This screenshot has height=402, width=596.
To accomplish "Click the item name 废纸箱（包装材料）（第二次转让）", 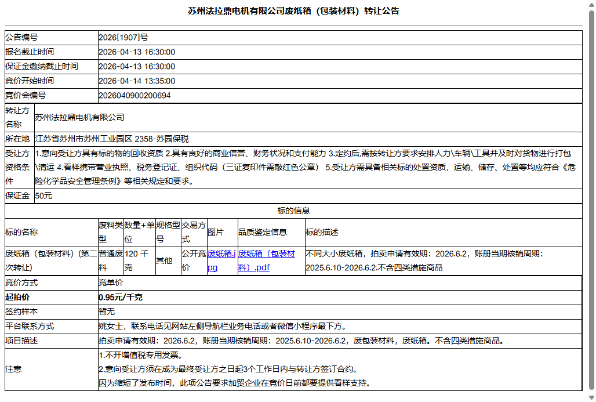I will tap(52, 260).
